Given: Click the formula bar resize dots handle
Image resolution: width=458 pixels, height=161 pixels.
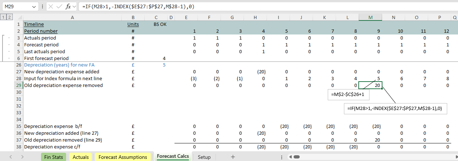Looking at the screenshot, I should click(x=43, y=7).
